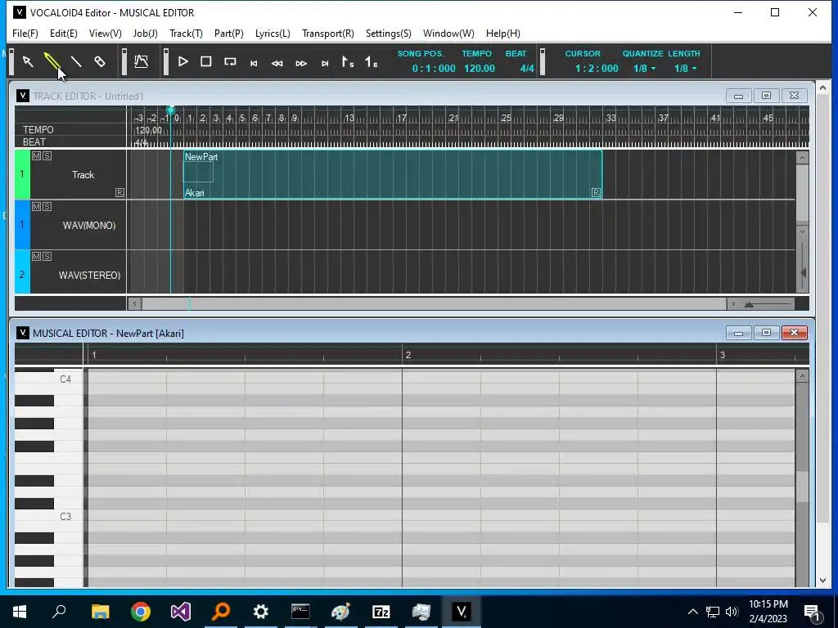838x628 pixels.
Task: Select the Eraser tool
Action: 100,62
